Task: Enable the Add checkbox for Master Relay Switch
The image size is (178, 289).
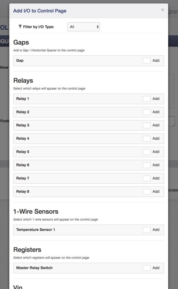Action: 147,268
